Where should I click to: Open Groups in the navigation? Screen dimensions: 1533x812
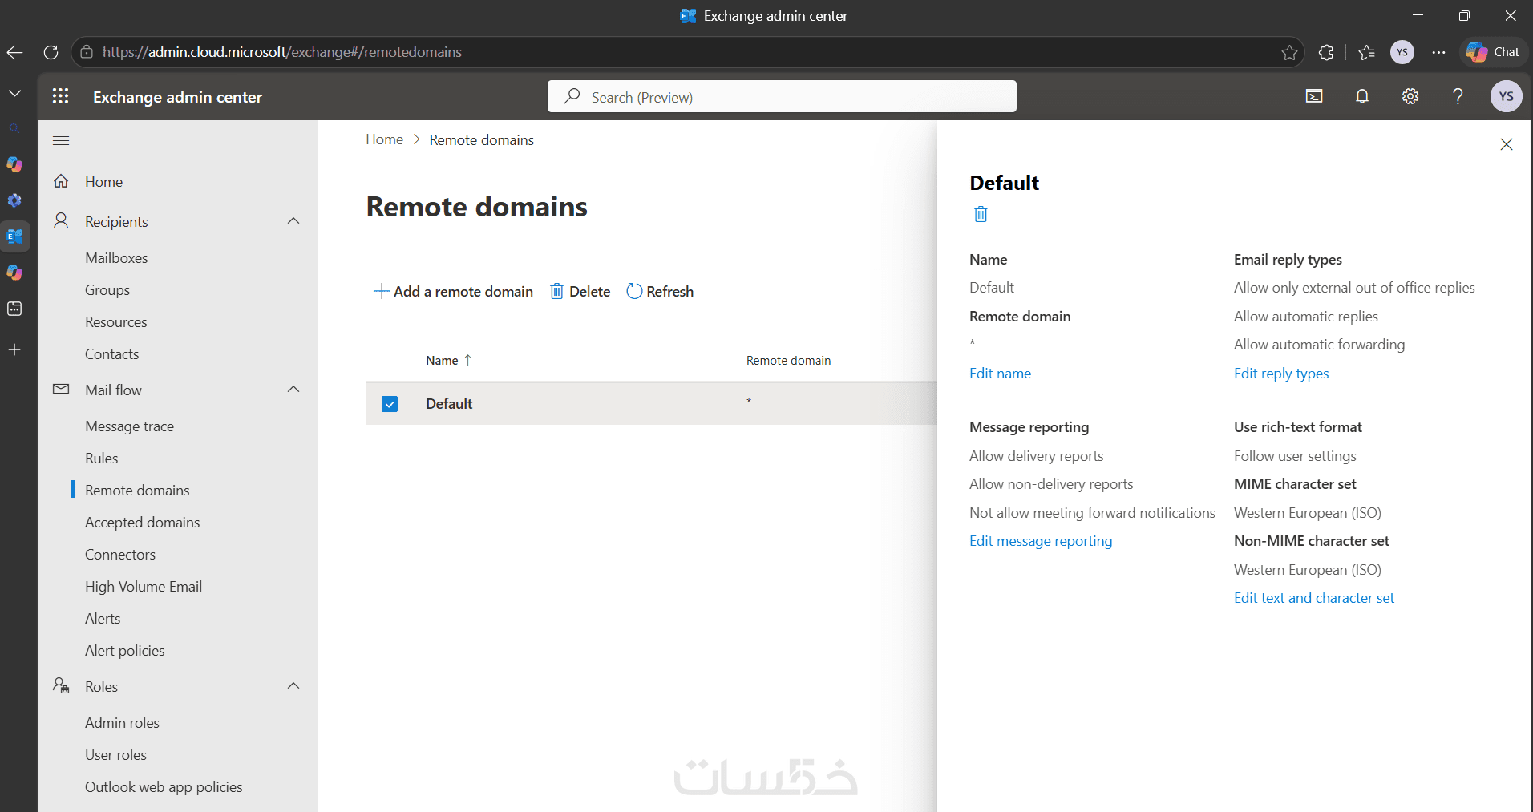(107, 290)
